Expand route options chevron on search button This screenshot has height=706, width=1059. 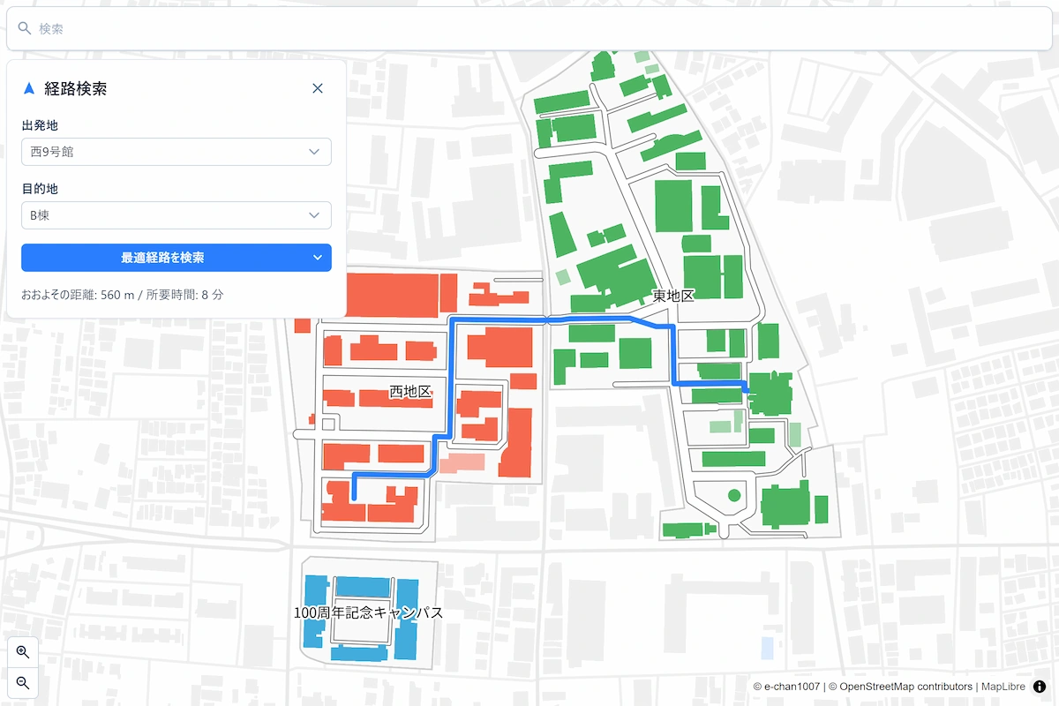coord(318,258)
